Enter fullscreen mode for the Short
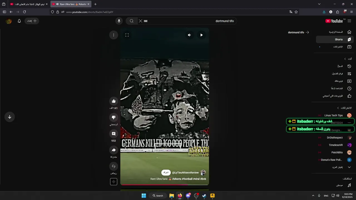 pyautogui.click(x=127, y=35)
